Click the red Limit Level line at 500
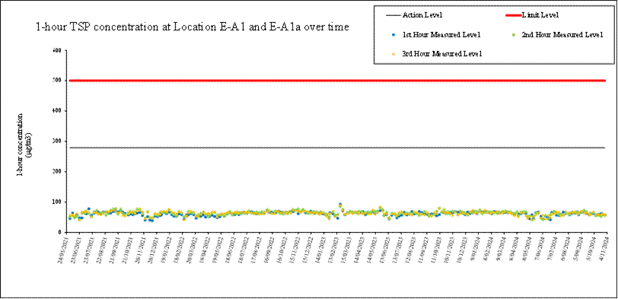This screenshot has width=618, height=299. coord(337,81)
